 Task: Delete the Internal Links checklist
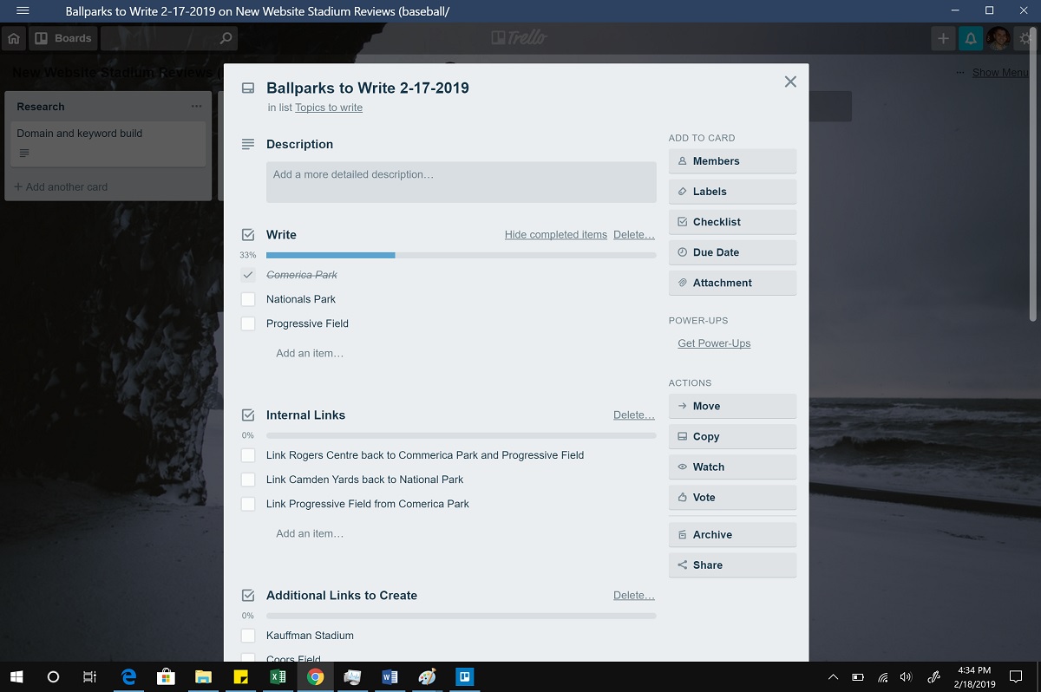pos(634,415)
